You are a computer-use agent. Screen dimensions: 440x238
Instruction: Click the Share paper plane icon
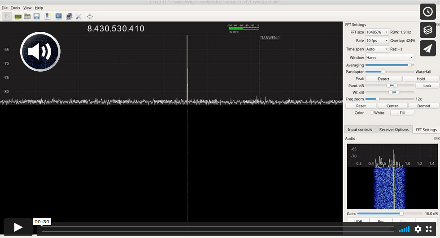(x=427, y=48)
